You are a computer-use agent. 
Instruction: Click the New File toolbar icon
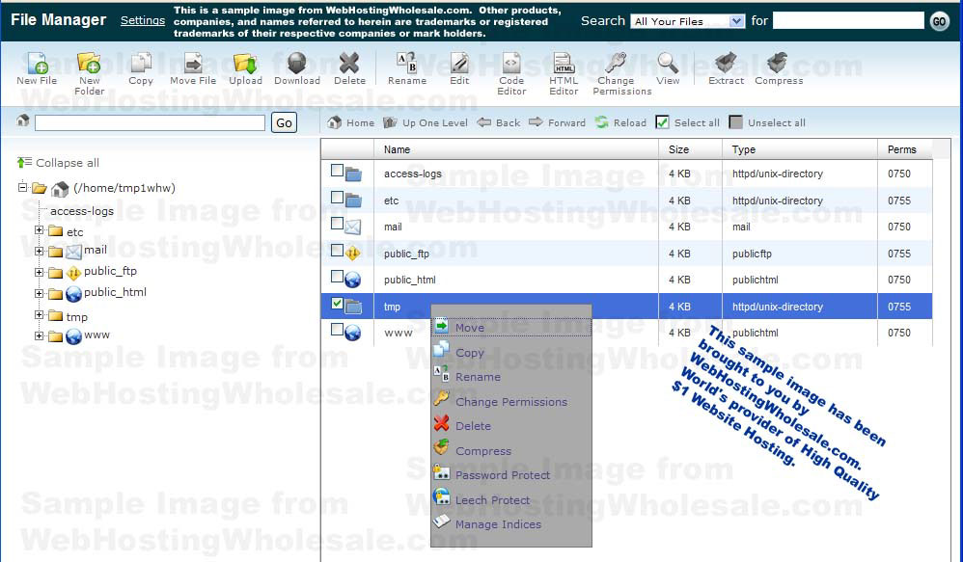tap(37, 64)
